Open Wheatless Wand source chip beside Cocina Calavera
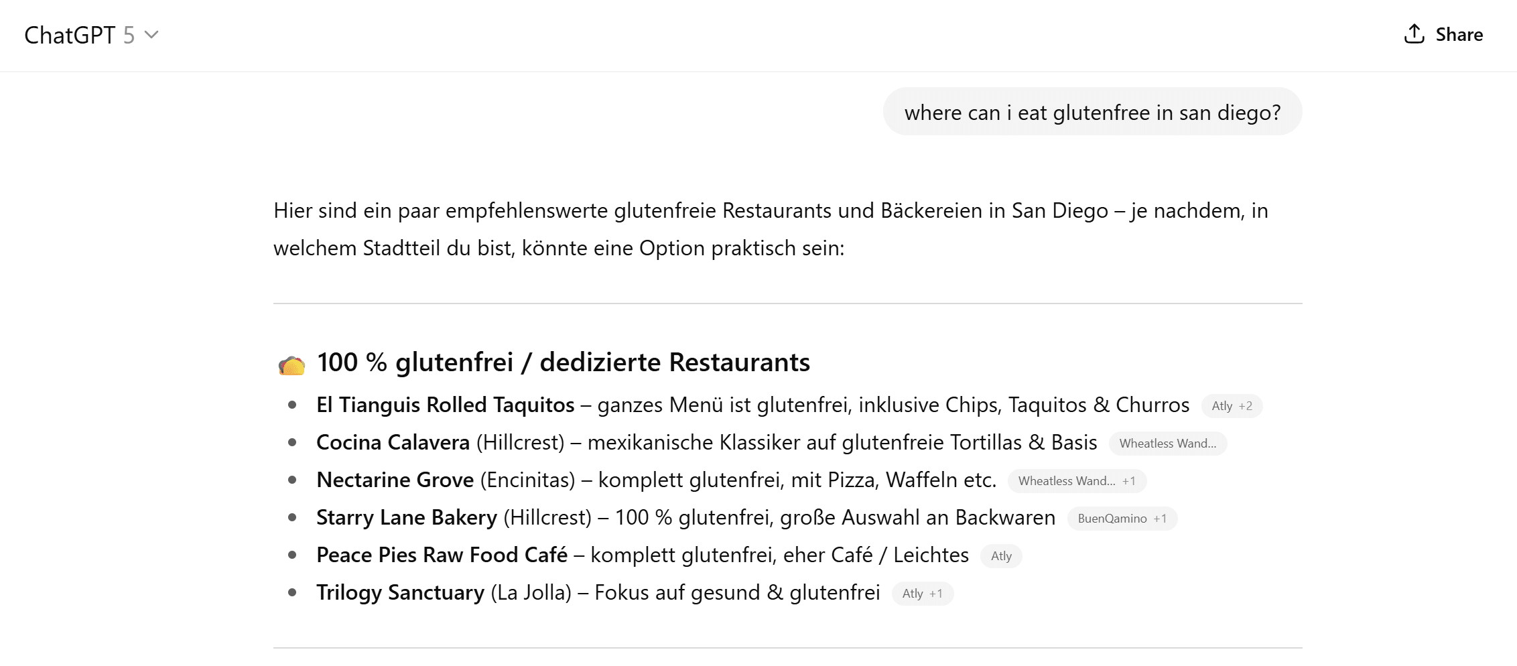1517x666 pixels. (1167, 444)
